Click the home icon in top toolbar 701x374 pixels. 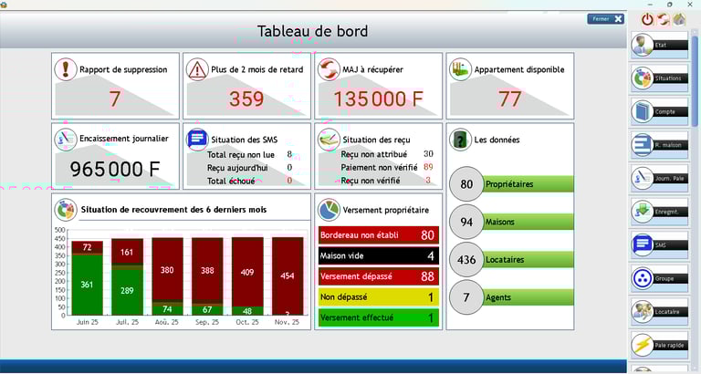click(x=679, y=19)
